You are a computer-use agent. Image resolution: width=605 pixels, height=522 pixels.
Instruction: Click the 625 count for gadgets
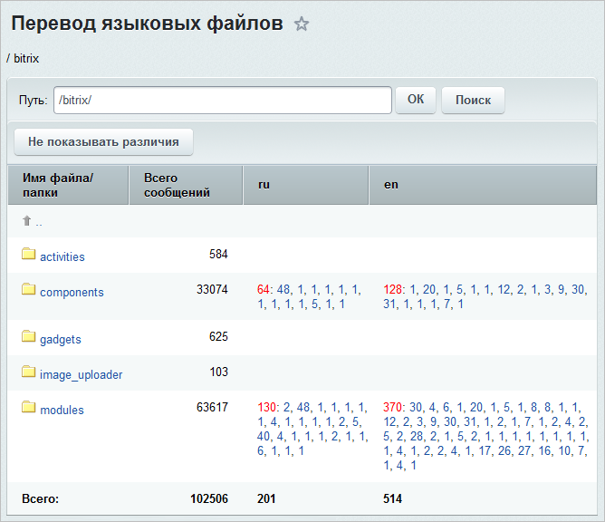pyautogui.click(x=218, y=337)
